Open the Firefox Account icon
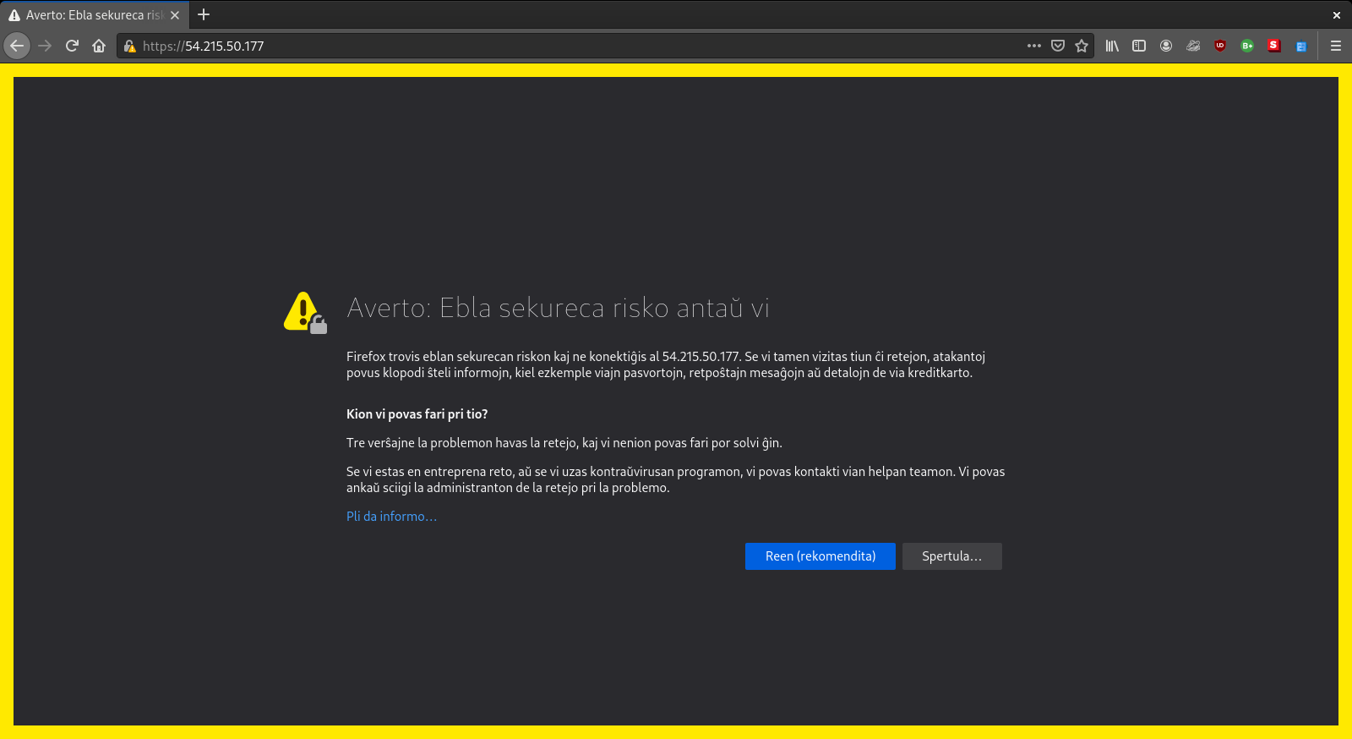The image size is (1352, 739). coord(1166,46)
